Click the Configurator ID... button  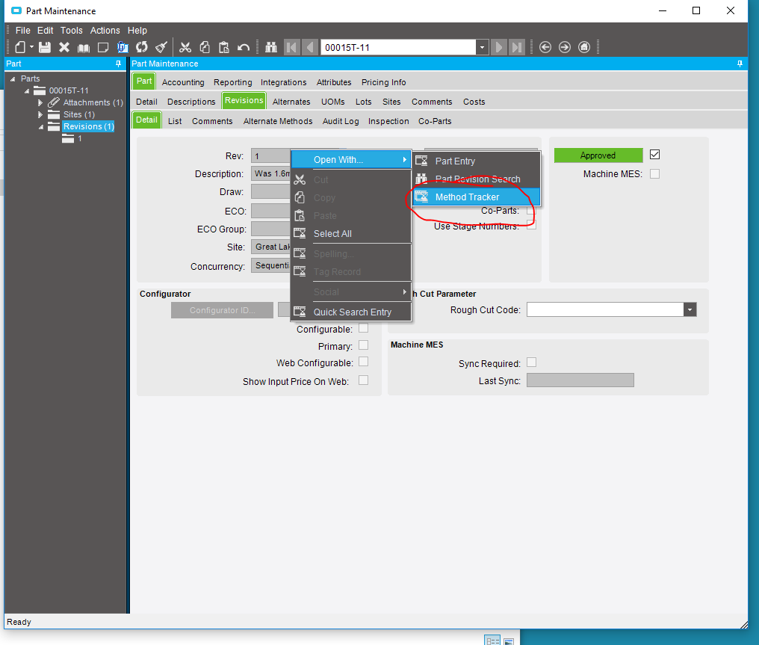[x=222, y=310]
